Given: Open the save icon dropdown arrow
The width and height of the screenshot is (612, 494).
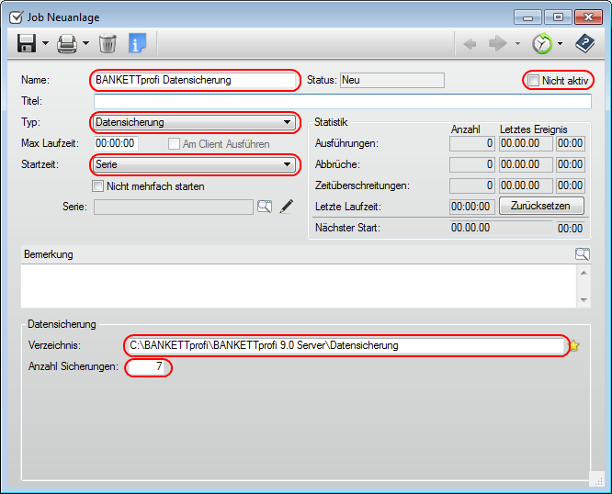Looking at the screenshot, I should (45, 43).
